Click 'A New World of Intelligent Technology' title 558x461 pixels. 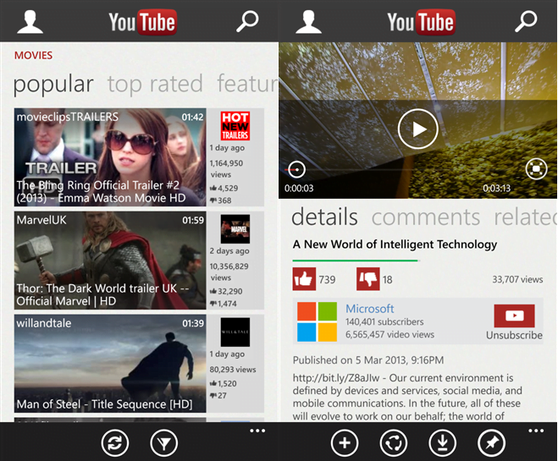(x=395, y=244)
